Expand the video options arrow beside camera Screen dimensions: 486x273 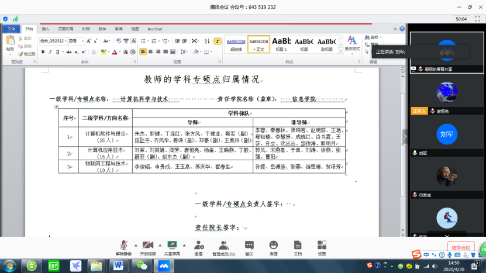160,245
